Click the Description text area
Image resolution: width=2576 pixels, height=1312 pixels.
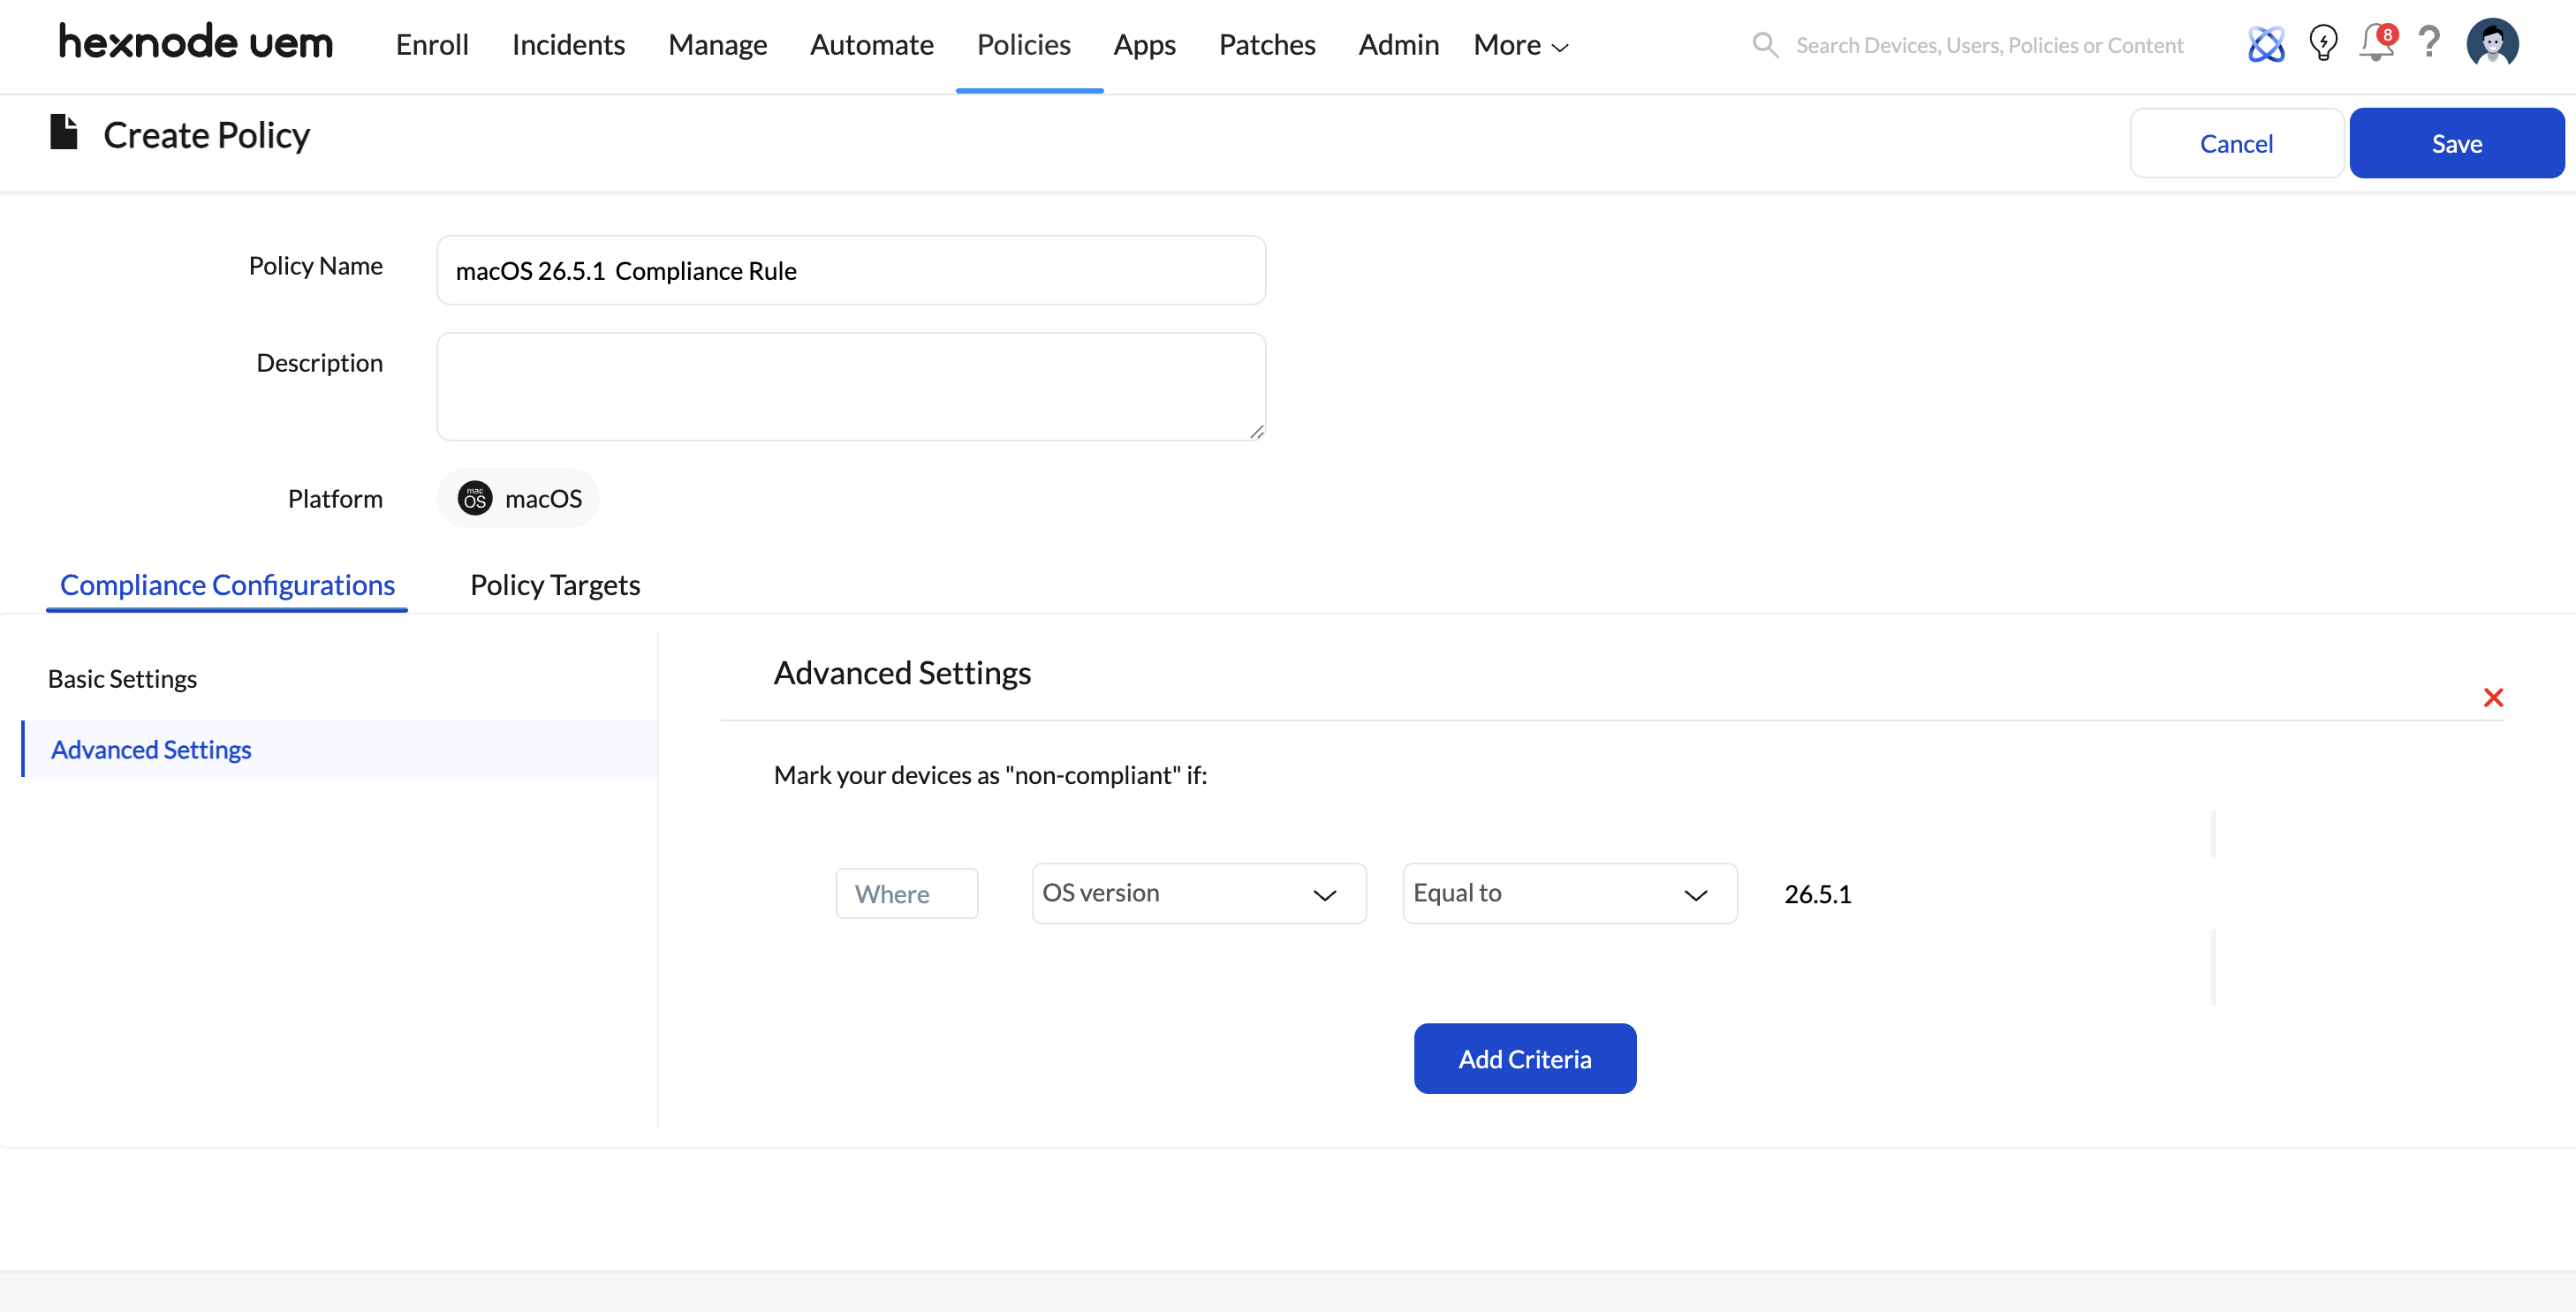pos(851,387)
